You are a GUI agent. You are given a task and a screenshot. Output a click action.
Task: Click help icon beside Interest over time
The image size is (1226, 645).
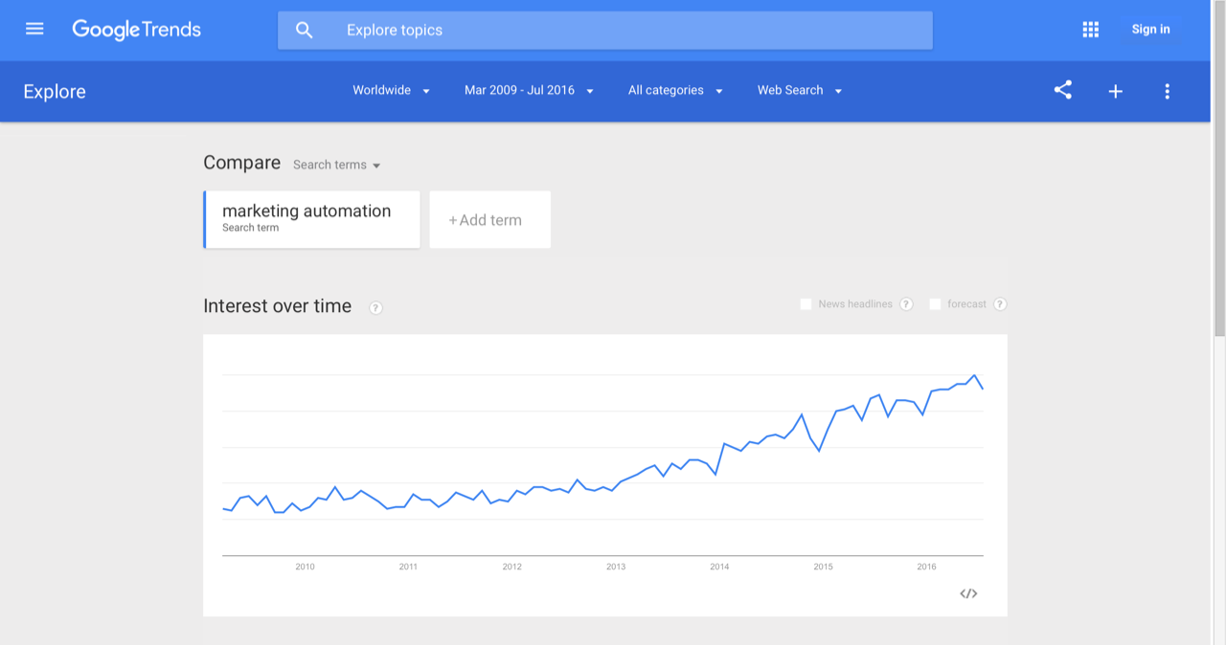pos(375,308)
